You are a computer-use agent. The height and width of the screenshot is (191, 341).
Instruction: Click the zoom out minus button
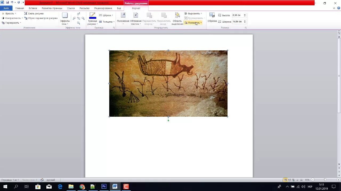pyautogui.click(x=313, y=180)
